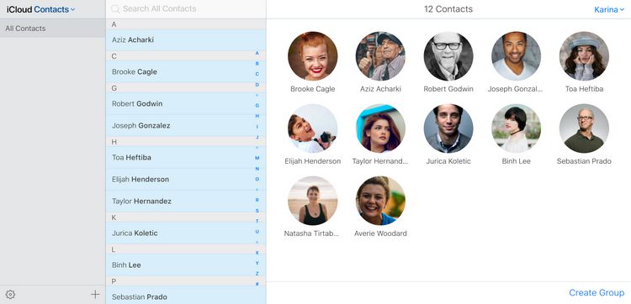
Task: Click the Create Group link
Action: point(597,293)
